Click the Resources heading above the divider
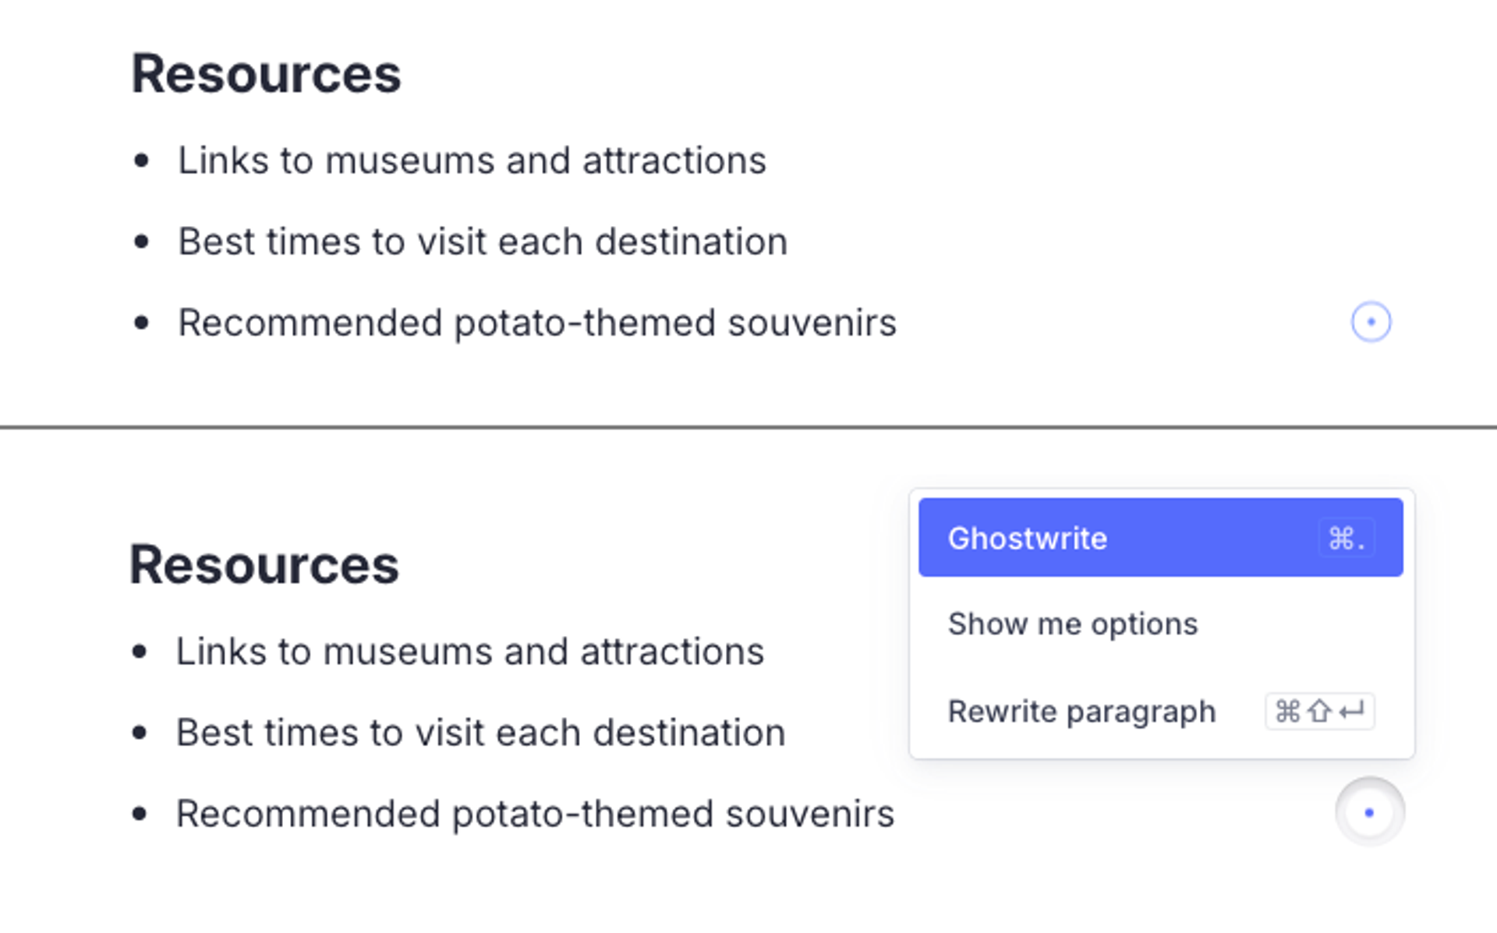1497x933 pixels. pos(266,75)
